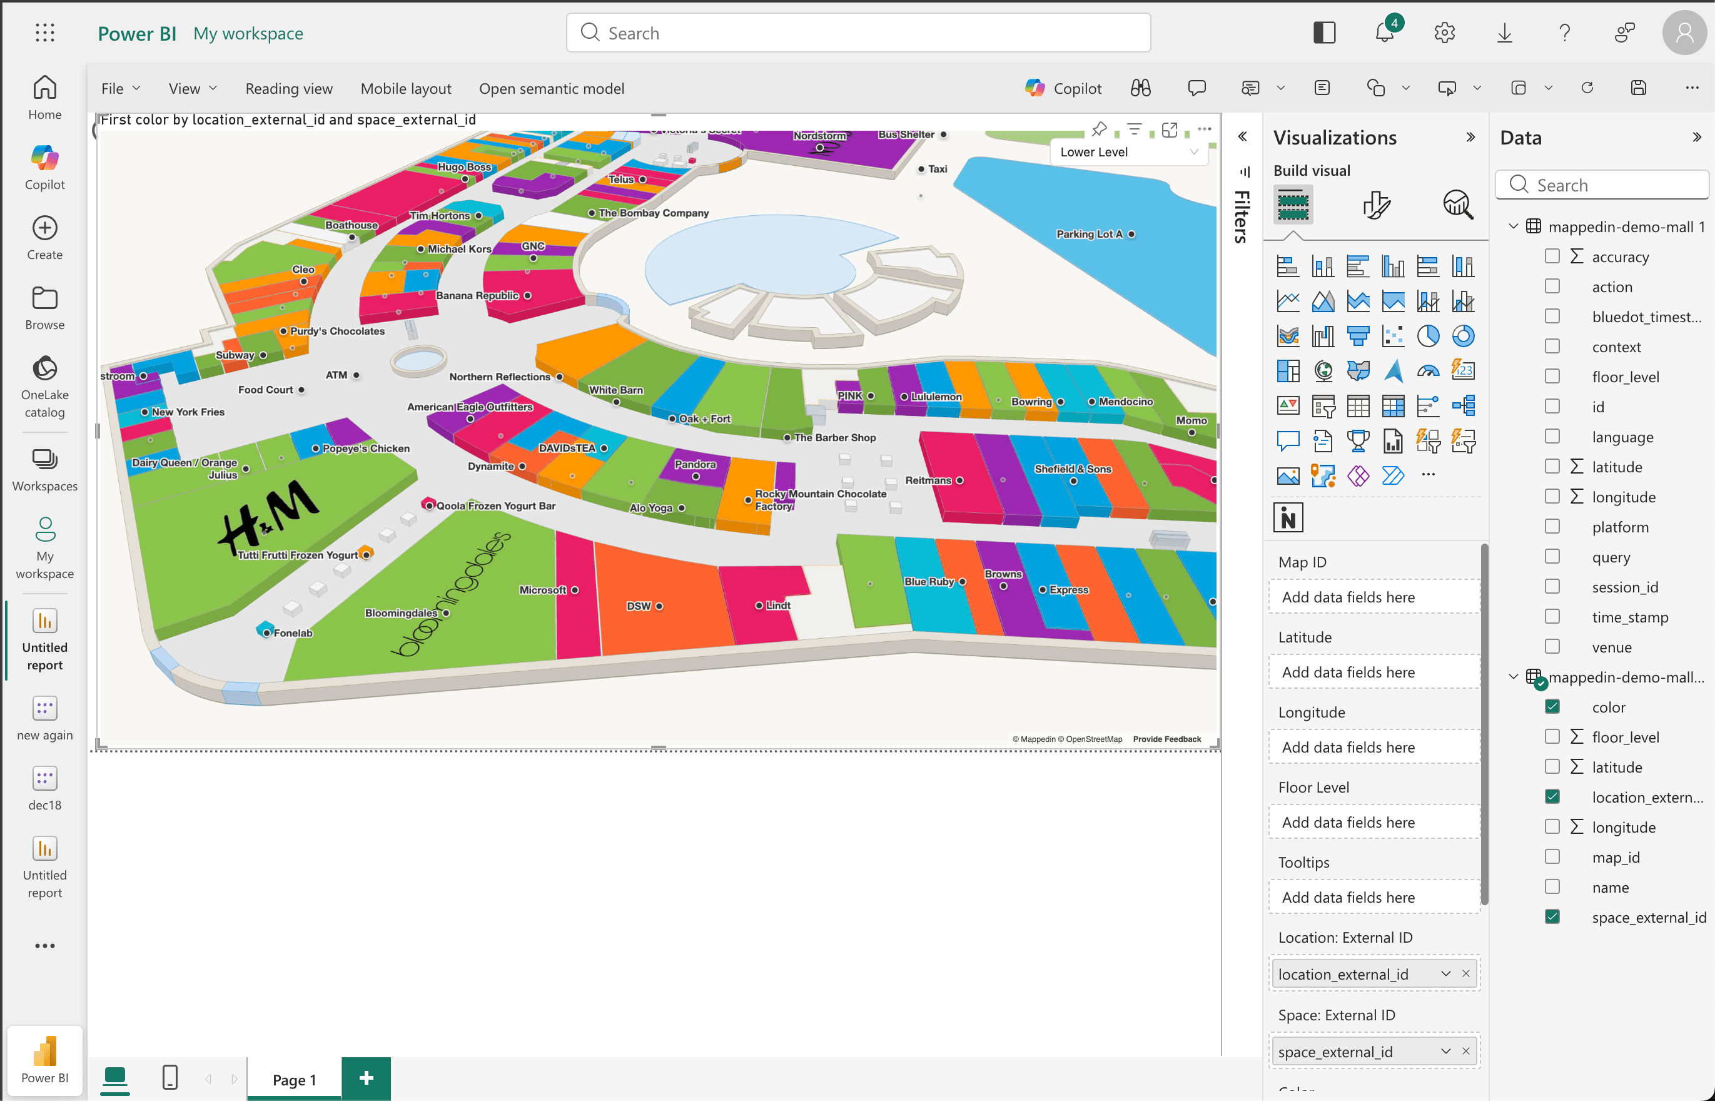The height and width of the screenshot is (1101, 1715).
Task: Open the location_external_id field dropdown
Action: point(1445,973)
